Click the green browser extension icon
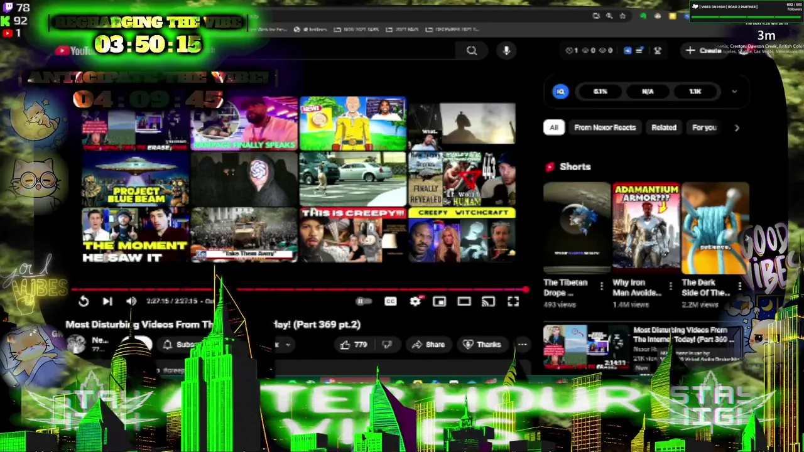Image resolution: width=804 pixels, height=452 pixels. point(643,16)
